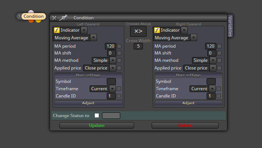The height and width of the screenshot is (148, 262).
Task: Edit left operand Candle ID field
Action: pos(111,96)
